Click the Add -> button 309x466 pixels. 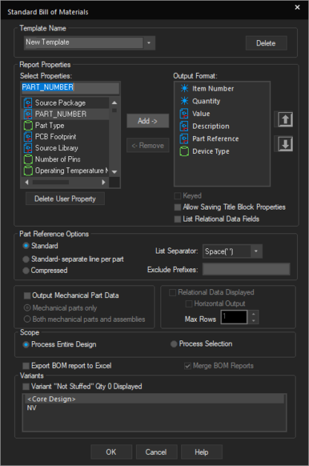[x=148, y=121]
